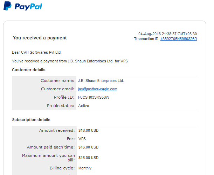Select the date 04-Aug-2016 timestamp text
This screenshot has width=214, height=175.
point(167,34)
